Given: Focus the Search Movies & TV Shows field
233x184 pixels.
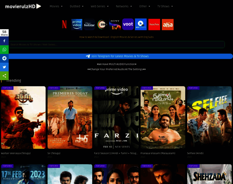Looking at the screenshot, I should pyautogui.click(x=116, y=44).
